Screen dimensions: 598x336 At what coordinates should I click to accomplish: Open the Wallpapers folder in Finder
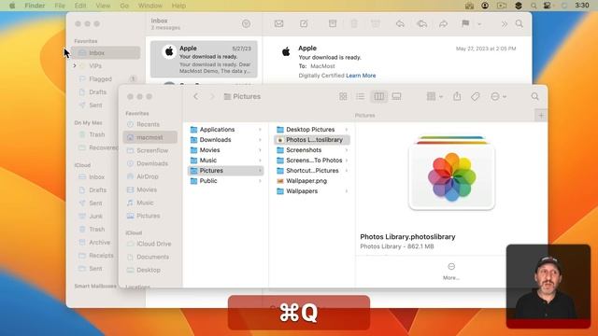(x=312, y=191)
